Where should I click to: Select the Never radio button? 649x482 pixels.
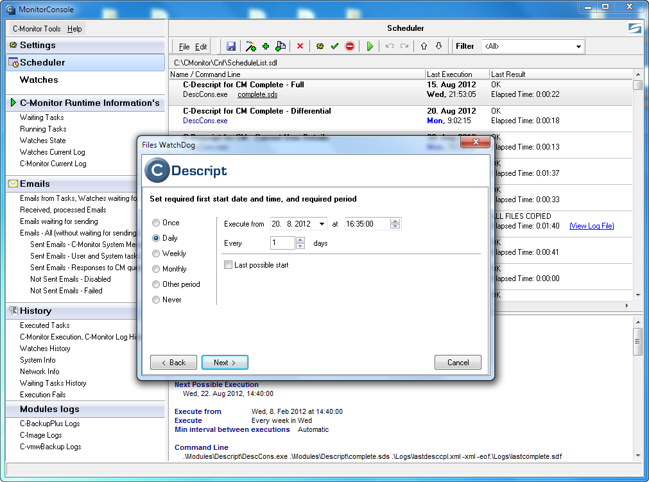click(155, 300)
